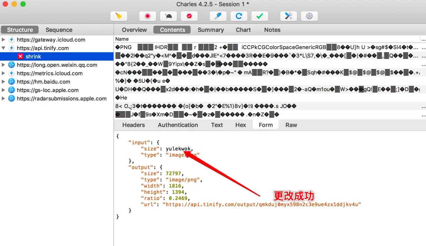Click the "input" key in the JSON
The height and width of the screenshot is (246, 426).
tap(139, 142)
